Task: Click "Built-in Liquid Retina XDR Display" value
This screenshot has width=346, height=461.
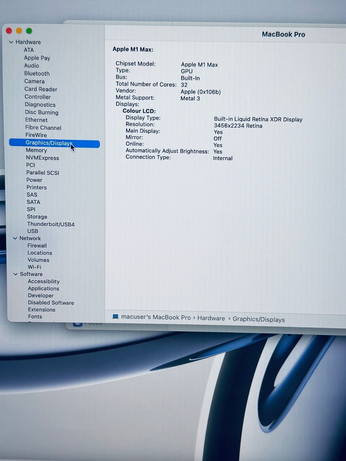Action: (258, 119)
